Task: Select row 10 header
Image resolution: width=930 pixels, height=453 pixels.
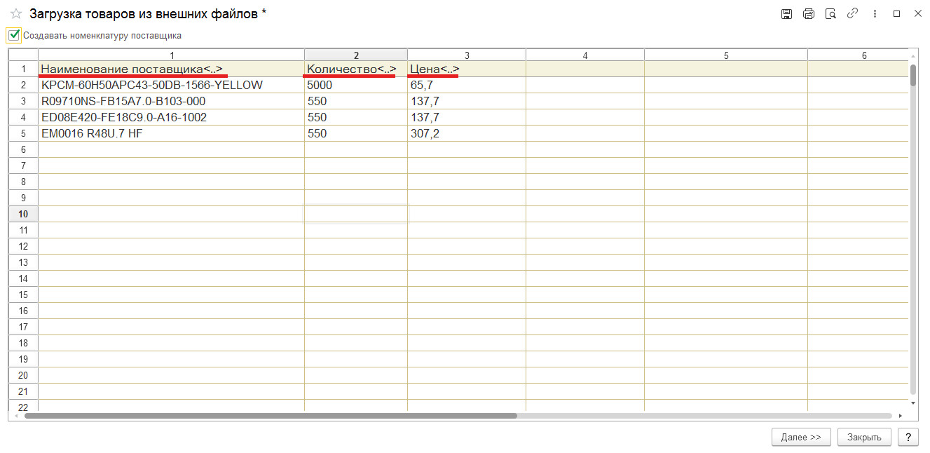Action: point(23,214)
